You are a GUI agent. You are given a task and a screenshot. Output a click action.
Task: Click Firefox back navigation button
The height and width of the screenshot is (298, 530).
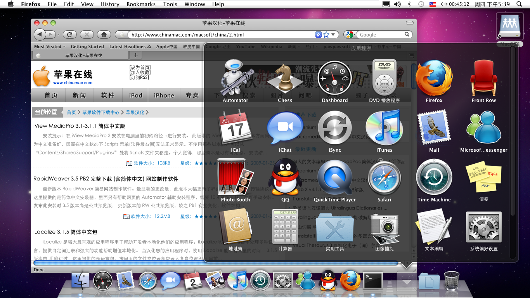40,35
